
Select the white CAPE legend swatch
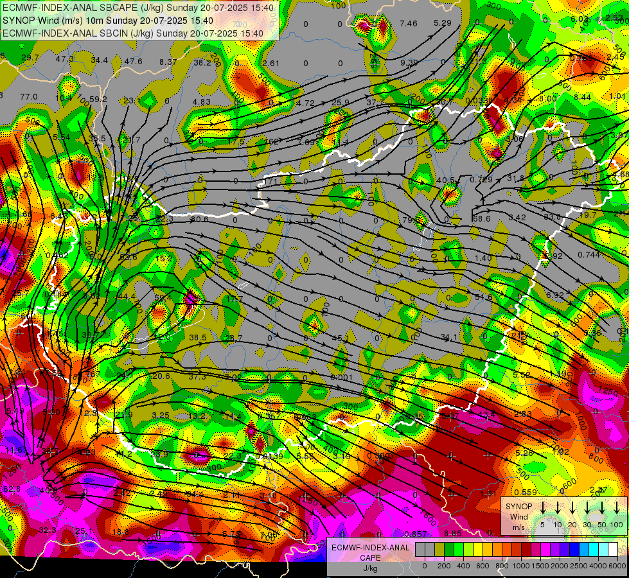click(612, 549)
